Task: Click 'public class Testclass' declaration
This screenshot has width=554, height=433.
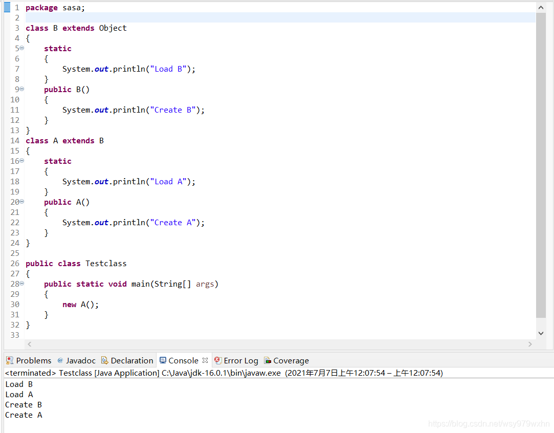Action: click(x=76, y=264)
